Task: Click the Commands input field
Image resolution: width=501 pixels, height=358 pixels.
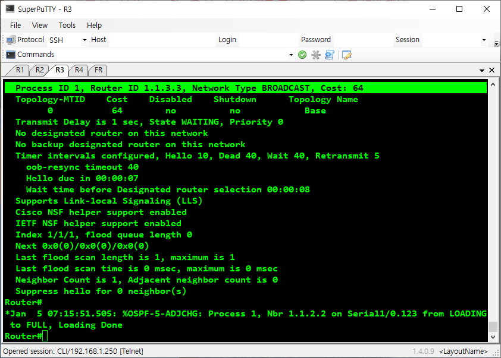Action: click(x=172, y=55)
